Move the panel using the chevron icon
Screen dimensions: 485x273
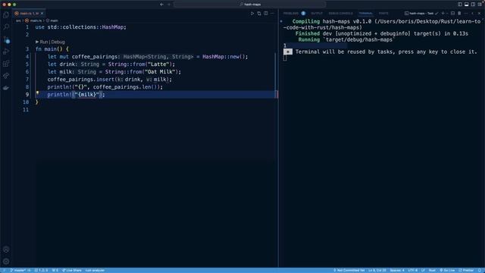click(473, 14)
